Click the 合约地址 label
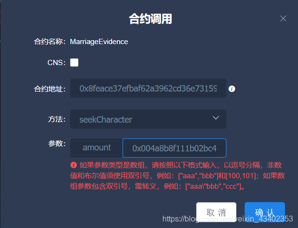 coord(50,89)
